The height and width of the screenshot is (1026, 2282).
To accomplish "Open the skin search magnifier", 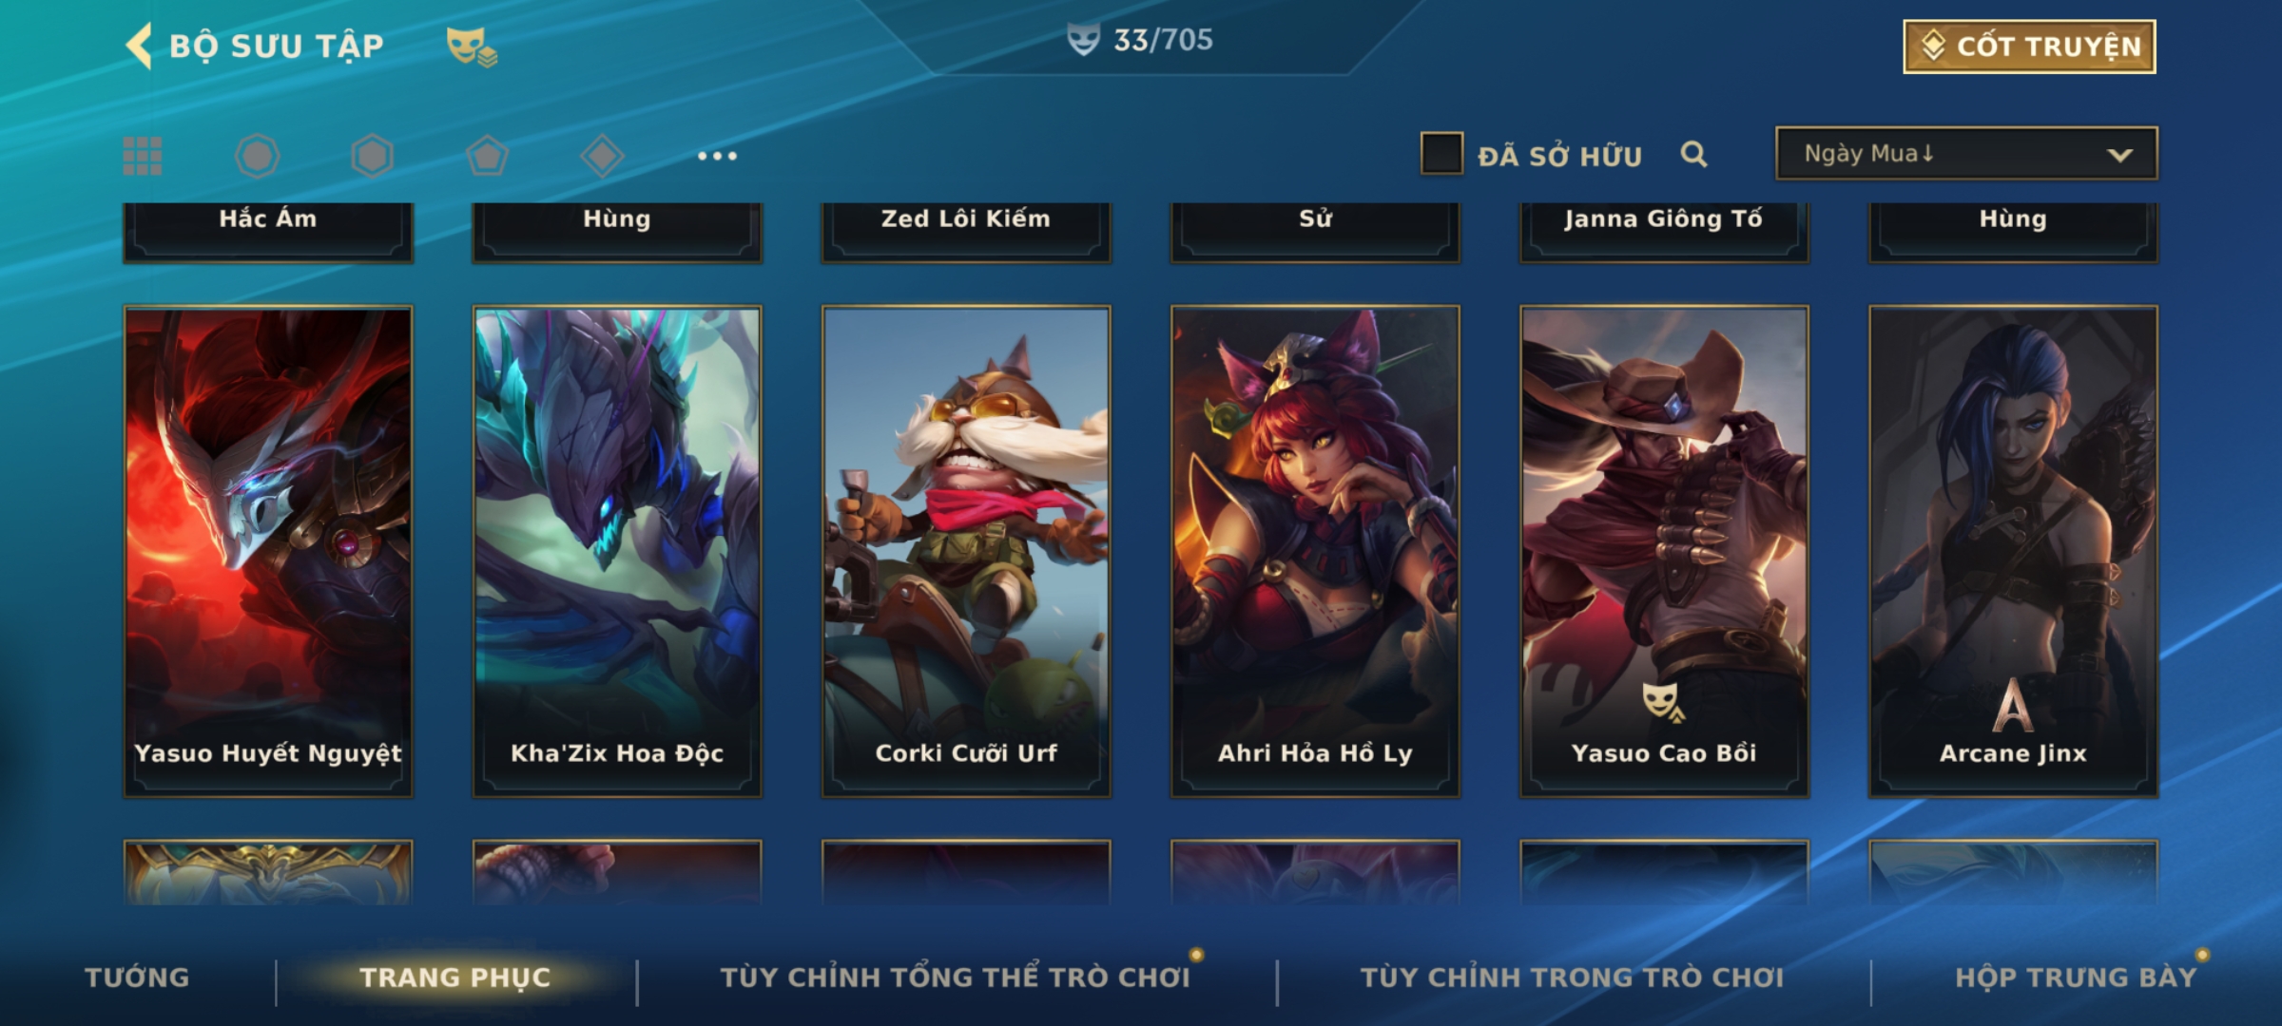I will tap(1693, 154).
